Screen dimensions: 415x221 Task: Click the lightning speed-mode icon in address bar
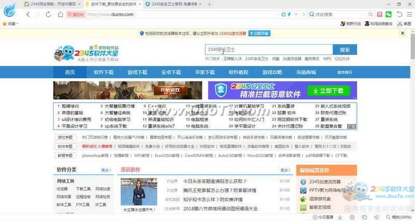[x=289, y=15]
